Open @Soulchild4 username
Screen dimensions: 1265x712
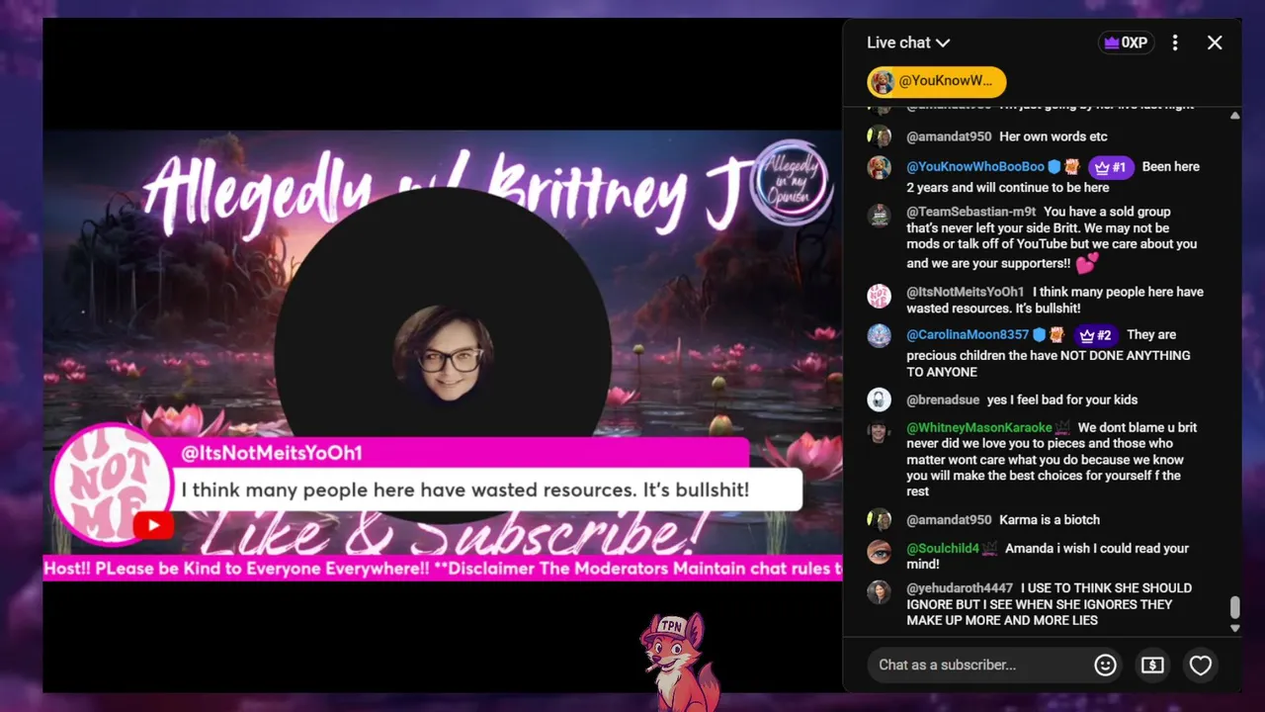pos(943,548)
